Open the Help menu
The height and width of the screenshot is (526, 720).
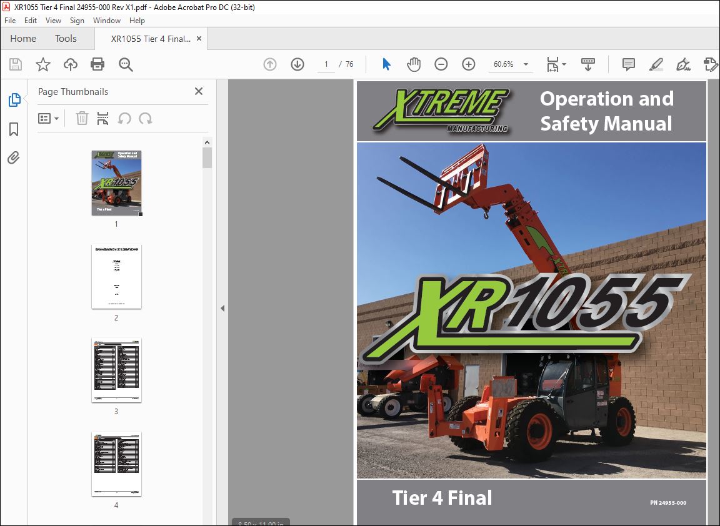click(x=137, y=20)
